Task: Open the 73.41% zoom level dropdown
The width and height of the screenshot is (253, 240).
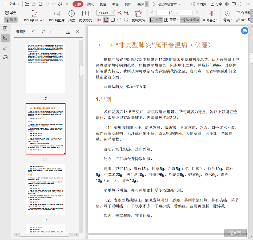Action: click(x=113, y=13)
